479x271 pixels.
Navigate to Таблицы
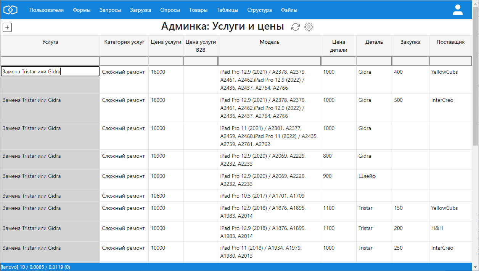(227, 10)
